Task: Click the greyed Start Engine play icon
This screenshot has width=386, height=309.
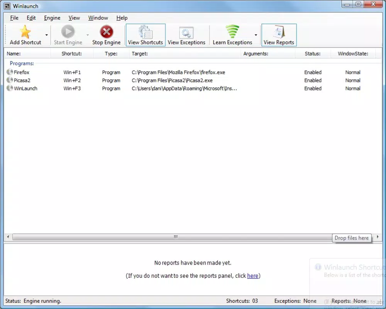Action: pos(68,32)
